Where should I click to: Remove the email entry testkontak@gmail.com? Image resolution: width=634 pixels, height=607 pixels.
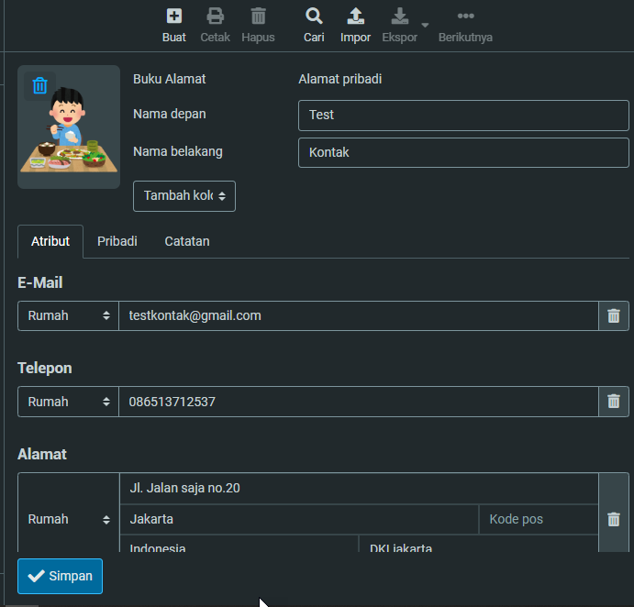tap(614, 316)
